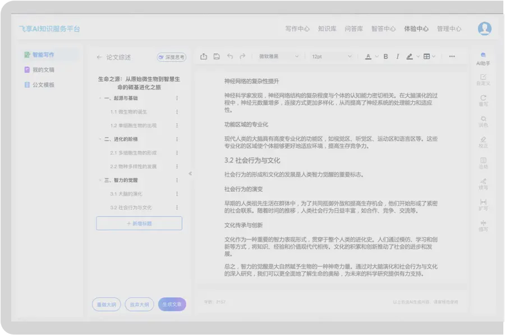Expand the font color dropdown arrow
The image size is (505, 335).
pos(377,56)
